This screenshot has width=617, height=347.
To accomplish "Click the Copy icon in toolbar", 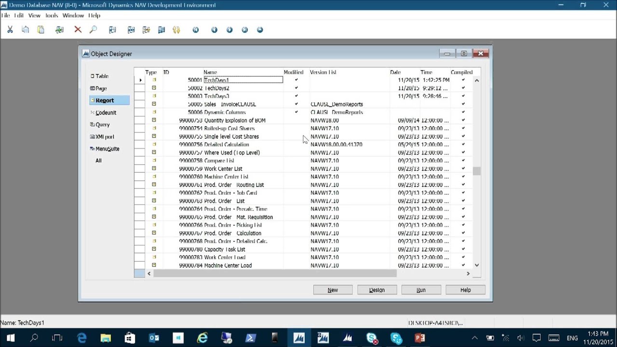I will click(x=25, y=30).
